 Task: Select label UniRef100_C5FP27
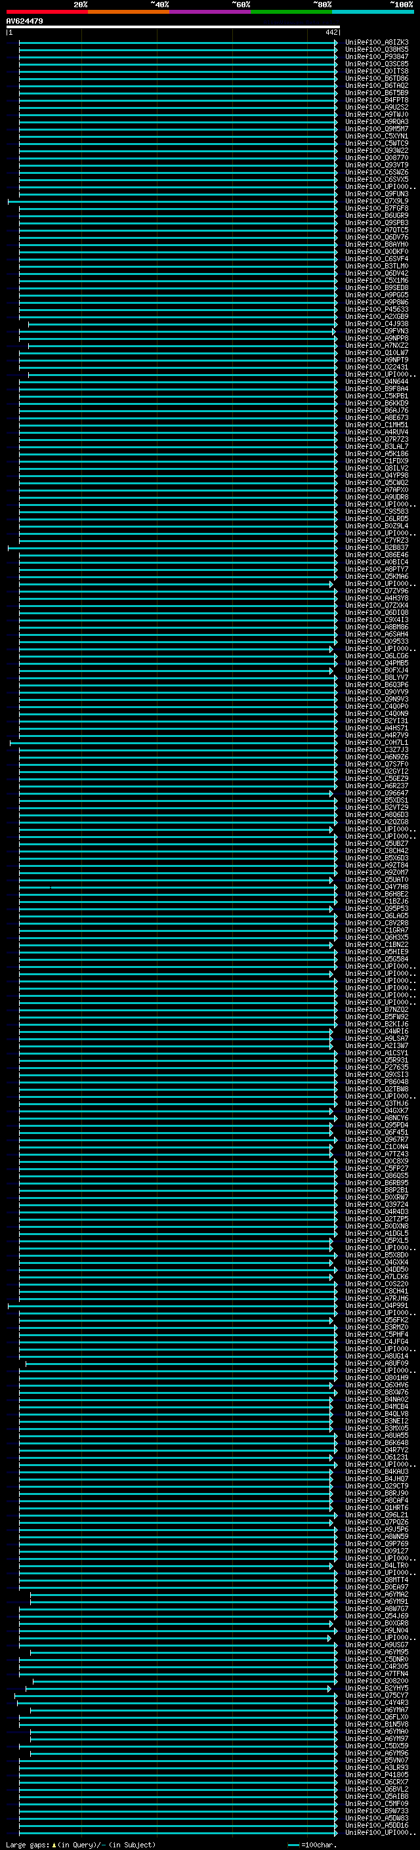click(x=377, y=1168)
